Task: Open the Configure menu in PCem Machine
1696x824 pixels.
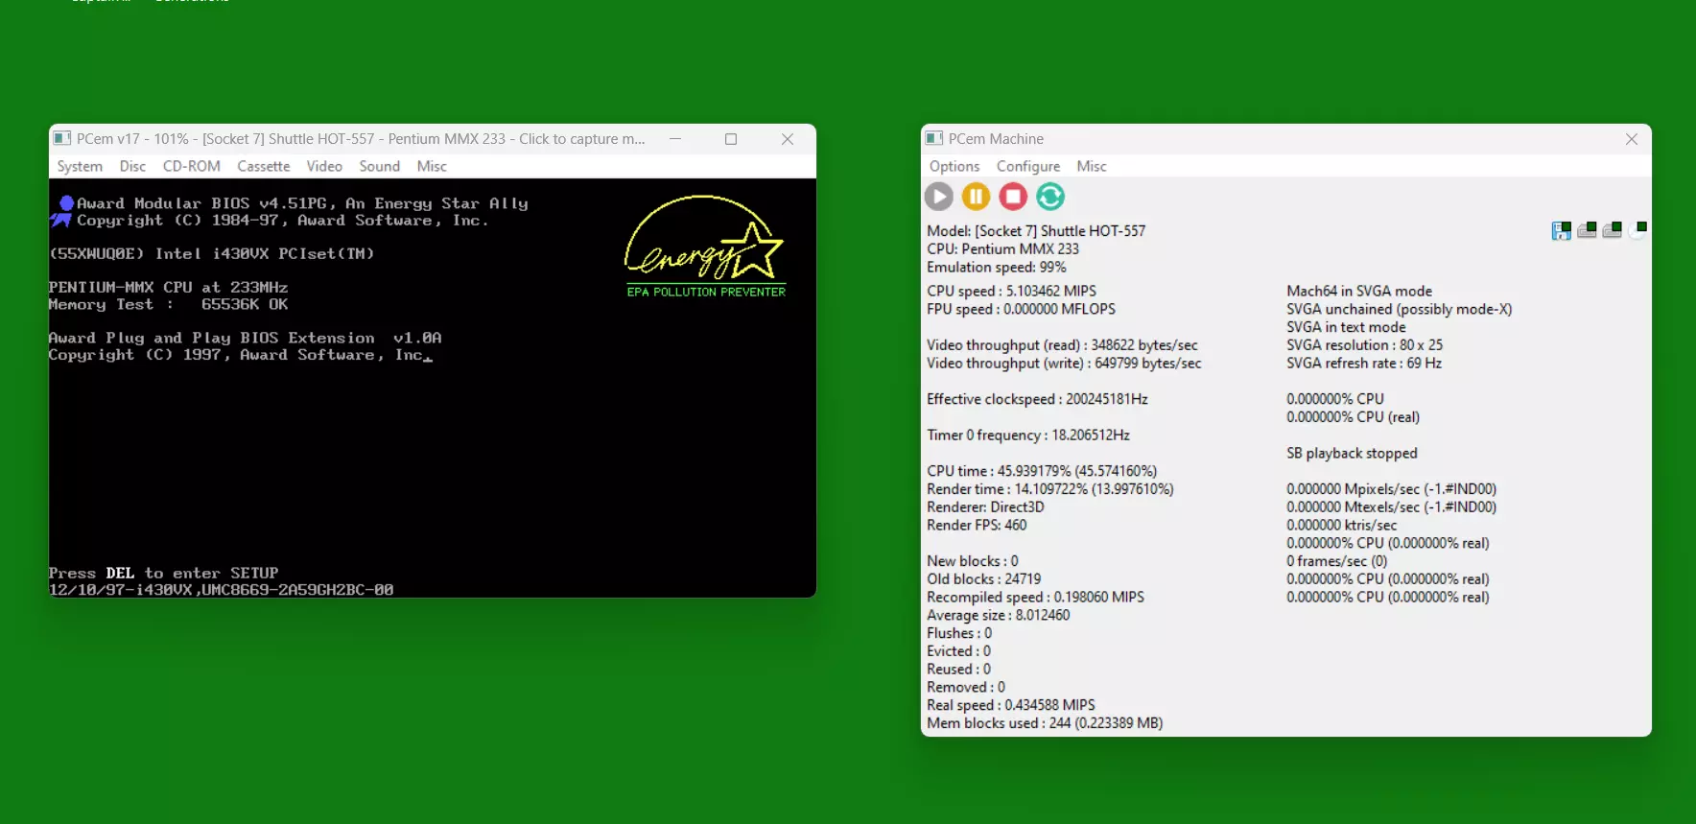Action: (1028, 166)
